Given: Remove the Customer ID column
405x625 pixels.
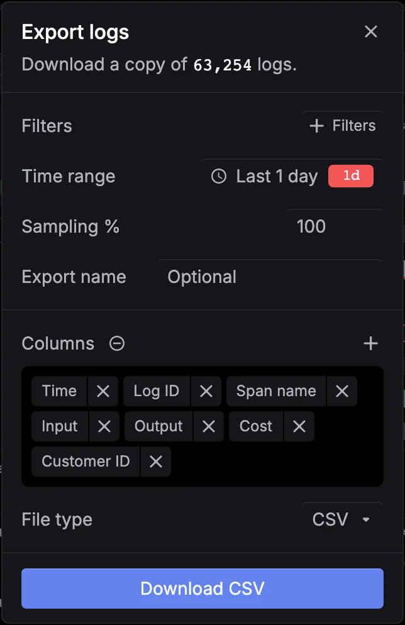Looking at the screenshot, I should click(x=155, y=462).
